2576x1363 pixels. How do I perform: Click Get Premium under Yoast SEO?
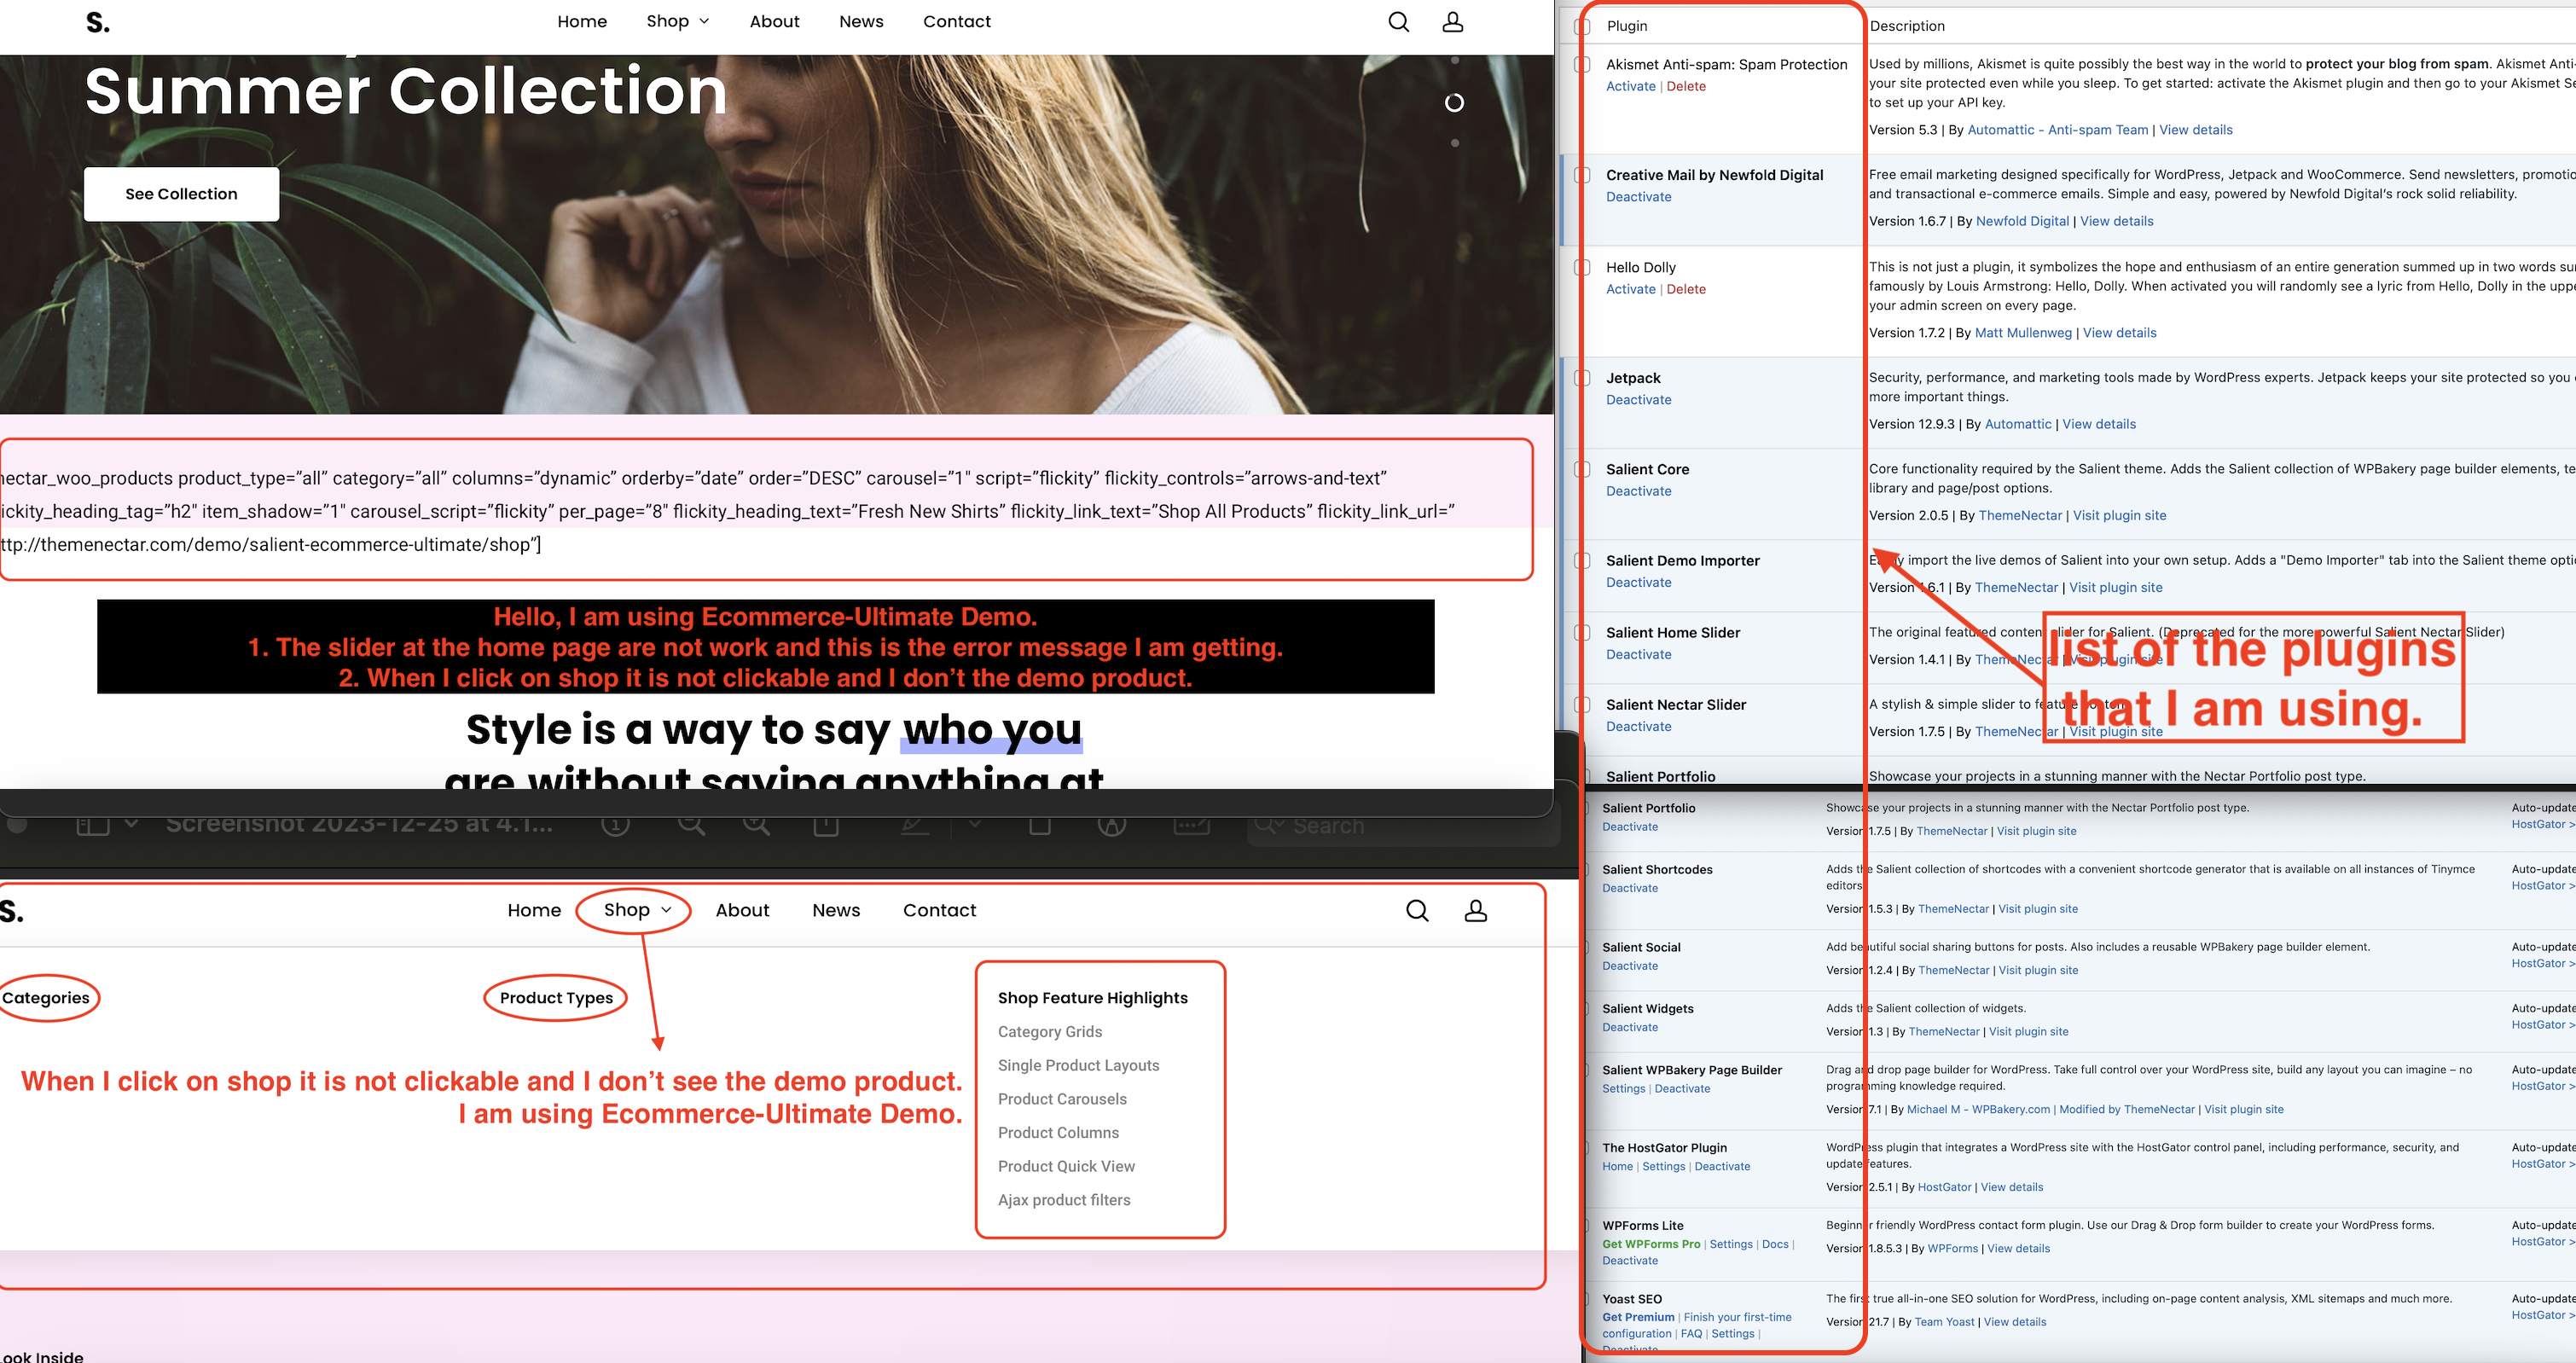tap(1638, 1318)
